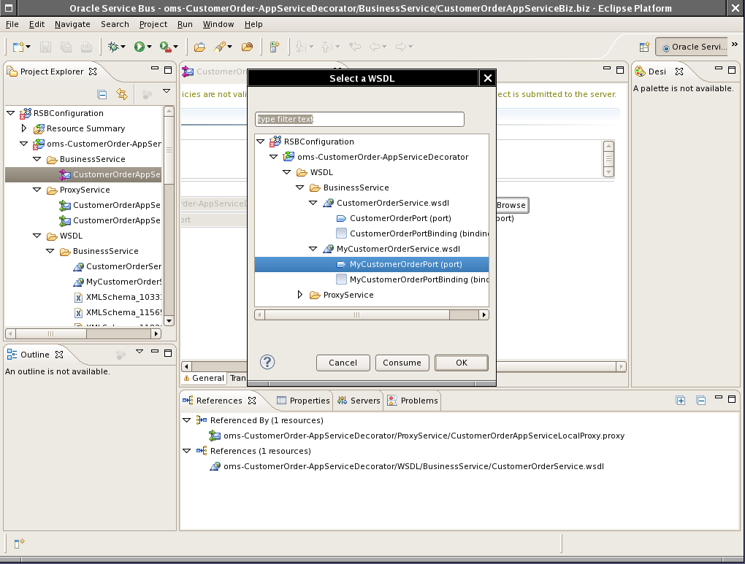Collapse CustomerOrderService.wsdl in dialog
Image resolution: width=745 pixels, height=564 pixels.
coord(313,203)
